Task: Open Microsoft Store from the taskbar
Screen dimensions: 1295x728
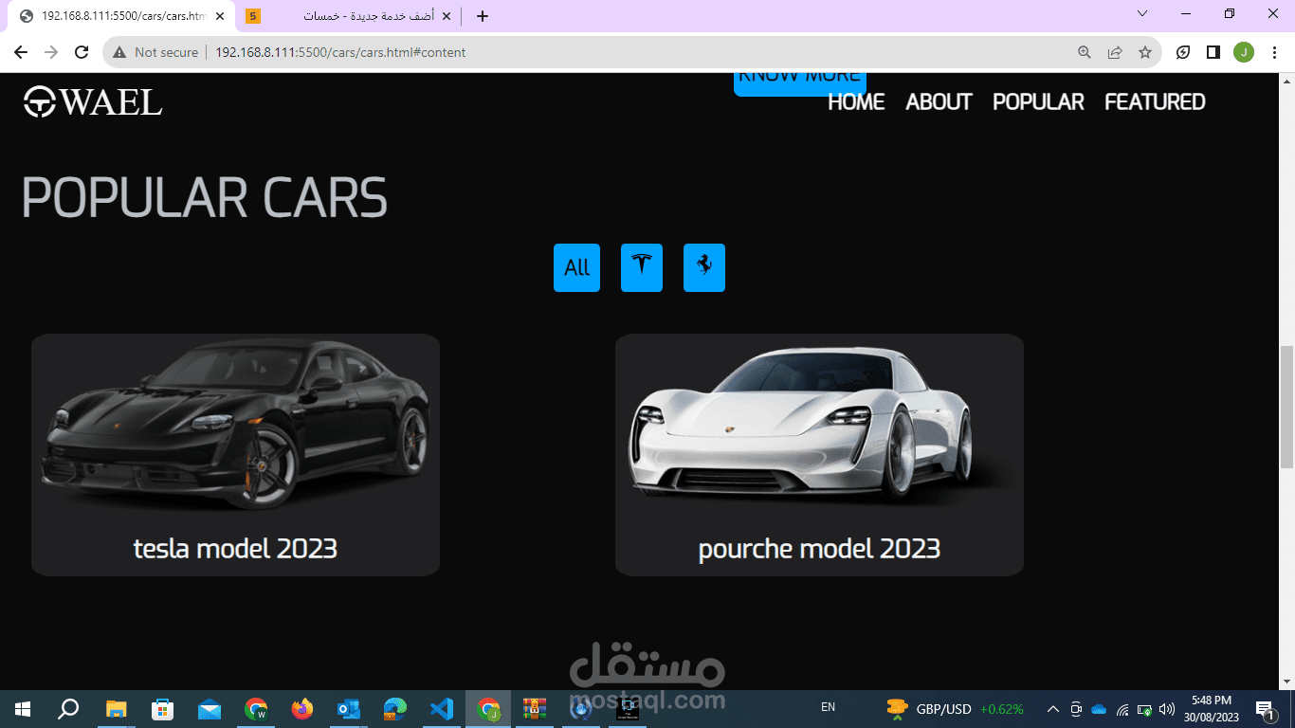Action: pyautogui.click(x=162, y=708)
